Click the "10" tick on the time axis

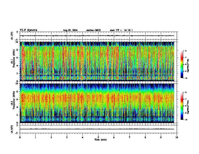[177, 137]
